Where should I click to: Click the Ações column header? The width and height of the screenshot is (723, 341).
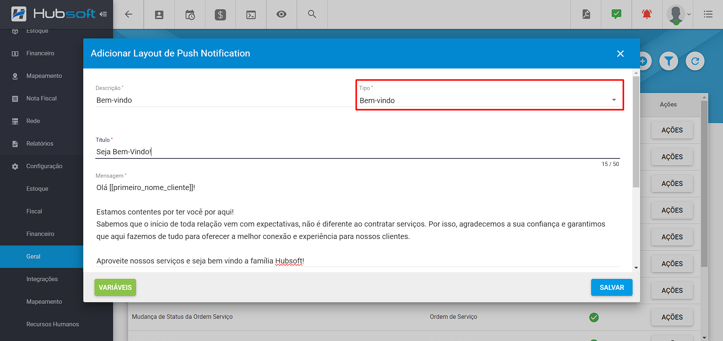[668, 104]
